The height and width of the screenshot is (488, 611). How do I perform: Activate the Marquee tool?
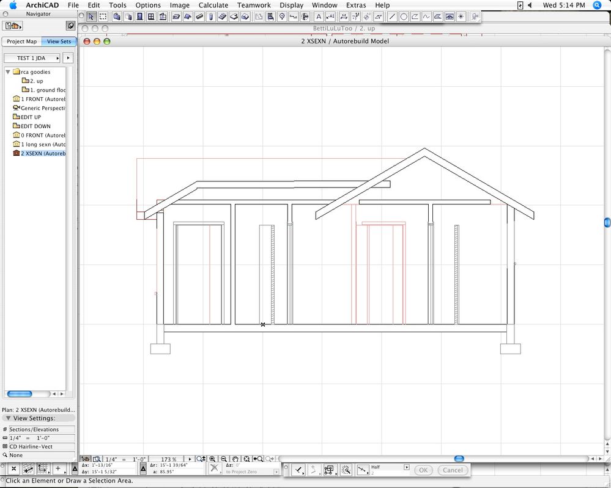pos(102,16)
